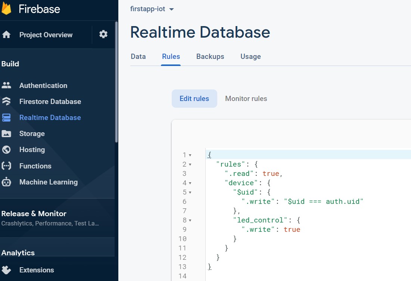Open Realtime Database in the sidebar
This screenshot has width=411, height=281.
coord(50,117)
